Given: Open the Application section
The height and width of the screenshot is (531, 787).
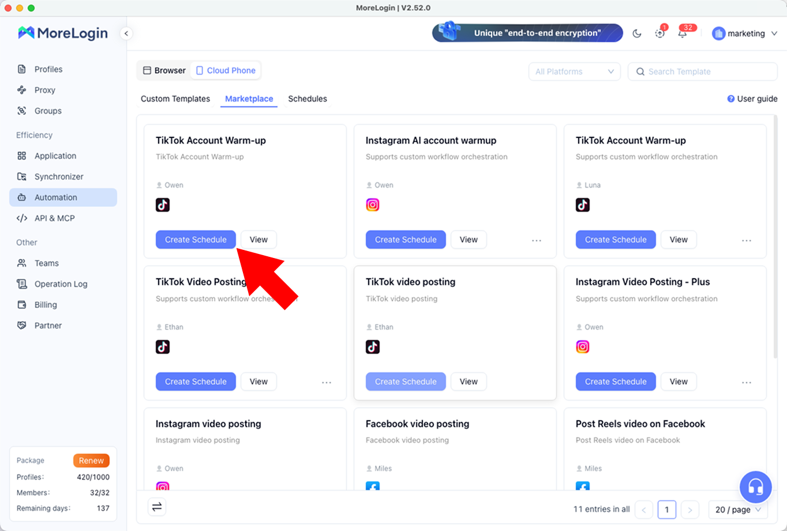Looking at the screenshot, I should click(x=63, y=156).
